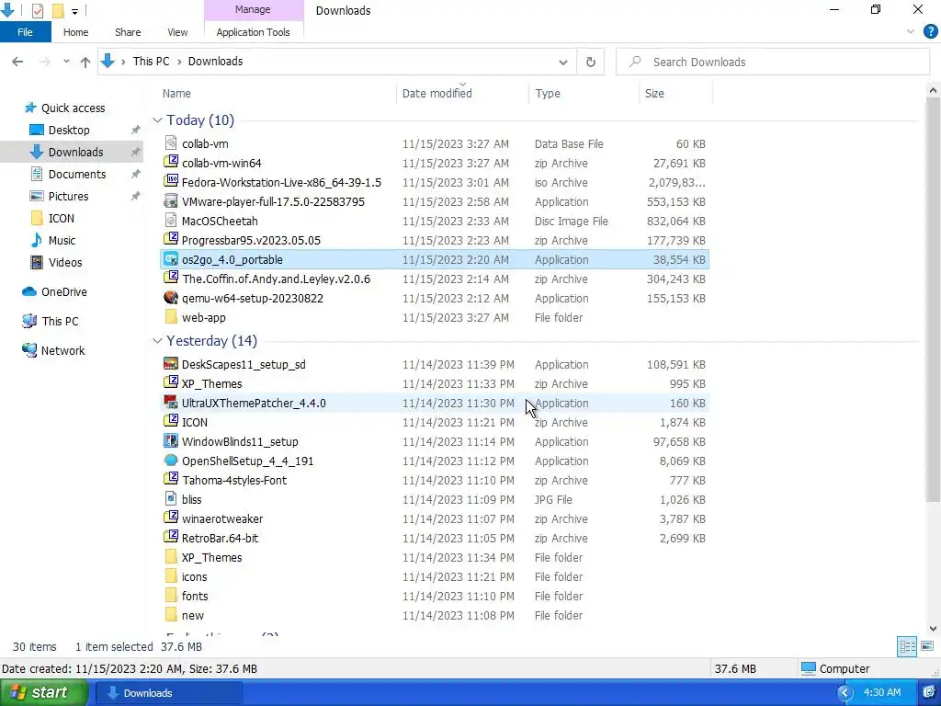Open Customize Quick Access Toolbar dropdown

(74, 11)
